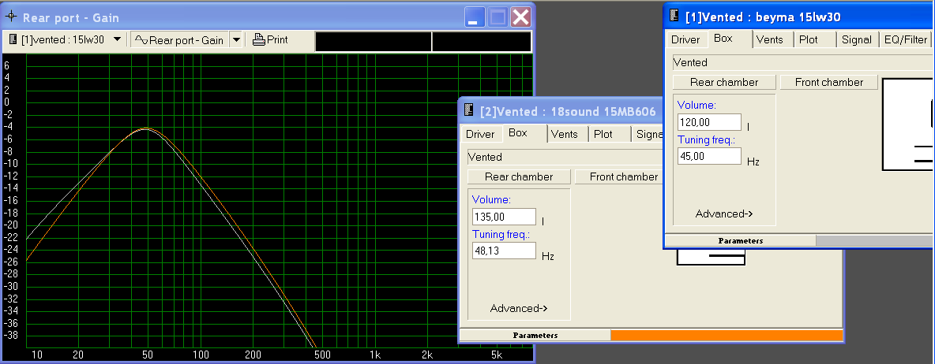This screenshot has width=935, height=364.
Task: Click Rear chamber button in 18sound window
Action: [x=519, y=176]
